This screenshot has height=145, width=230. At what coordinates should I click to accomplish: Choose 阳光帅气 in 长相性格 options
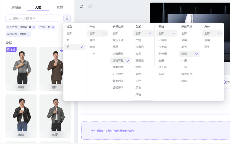coord(118,74)
